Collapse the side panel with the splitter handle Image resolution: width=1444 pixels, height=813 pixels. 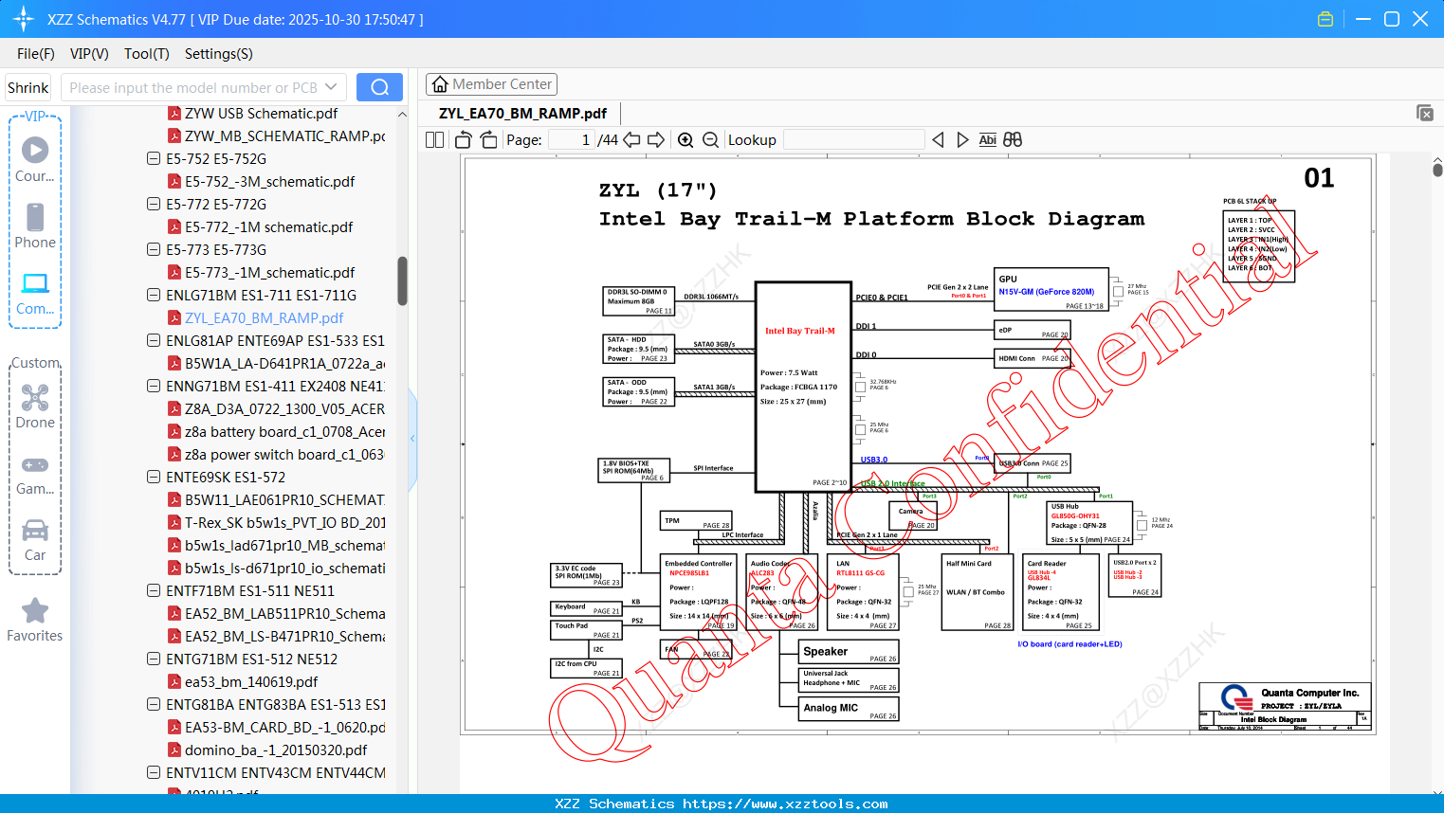point(412,439)
